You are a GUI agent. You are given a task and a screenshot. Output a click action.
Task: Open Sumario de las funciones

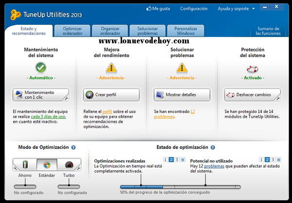[268, 31]
